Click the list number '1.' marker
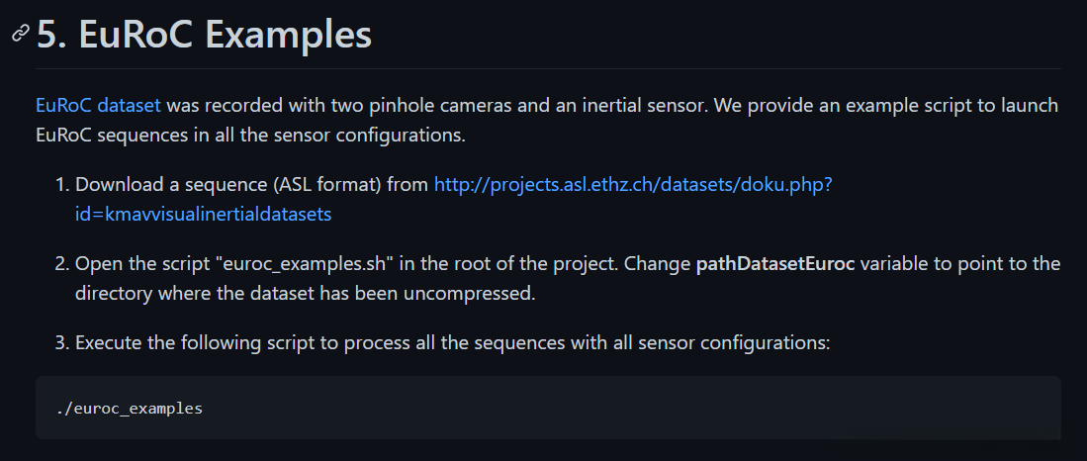The image size is (1087, 461). click(x=62, y=184)
